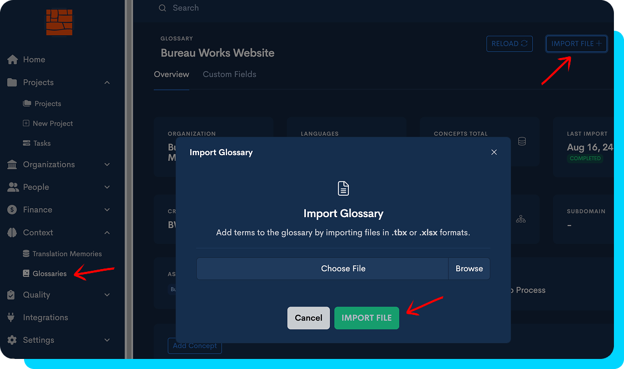This screenshot has width=624, height=369.
Task: Click the search magnifier icon
Action: coord(162,8)
